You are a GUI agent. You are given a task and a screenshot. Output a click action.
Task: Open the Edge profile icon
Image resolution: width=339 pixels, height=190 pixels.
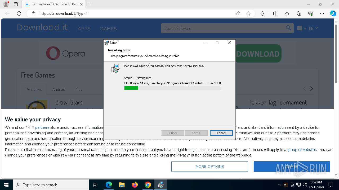click(6, 4)
